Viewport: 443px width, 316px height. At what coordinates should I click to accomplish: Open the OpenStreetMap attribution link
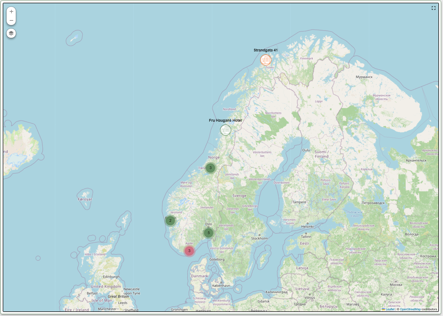[x=410, y=309]
